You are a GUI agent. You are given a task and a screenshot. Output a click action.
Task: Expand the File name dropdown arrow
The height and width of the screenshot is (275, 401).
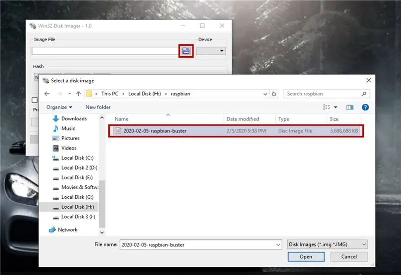click(x=278, y=245)
